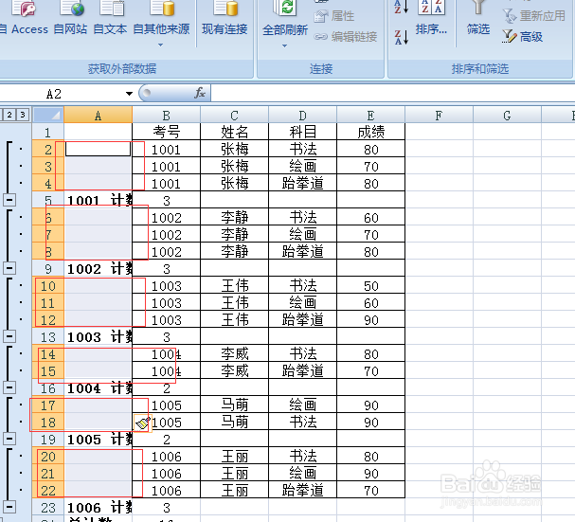Select the 1006 计数 subtotal cell
This screenshot has height=522, width=575.
tap(98, 508)
